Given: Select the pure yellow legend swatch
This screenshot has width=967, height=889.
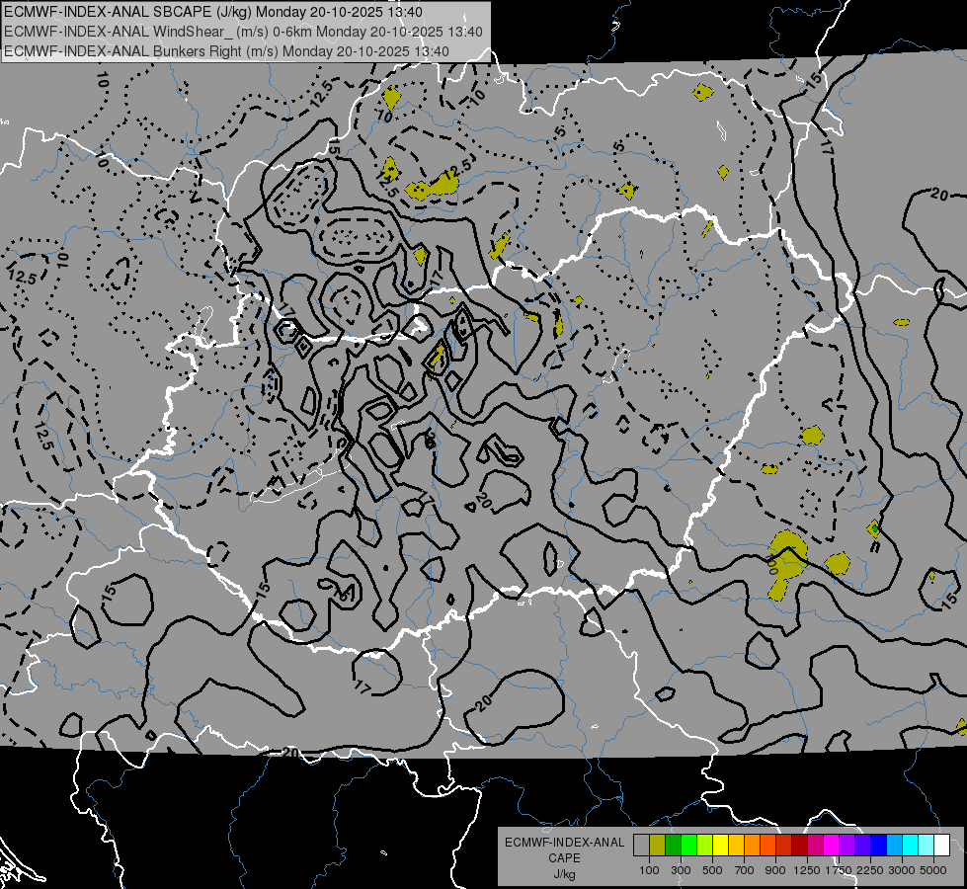Looking at the screenshot, I should pyautogui.click(x=720, y=846).
